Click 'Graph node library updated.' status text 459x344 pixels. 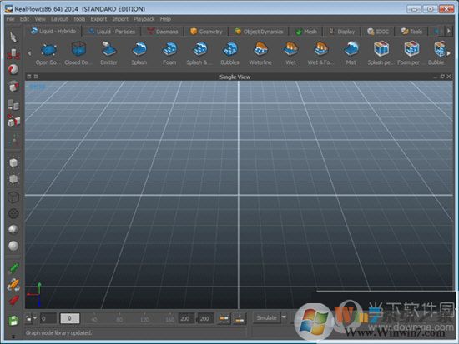[58, 332]
